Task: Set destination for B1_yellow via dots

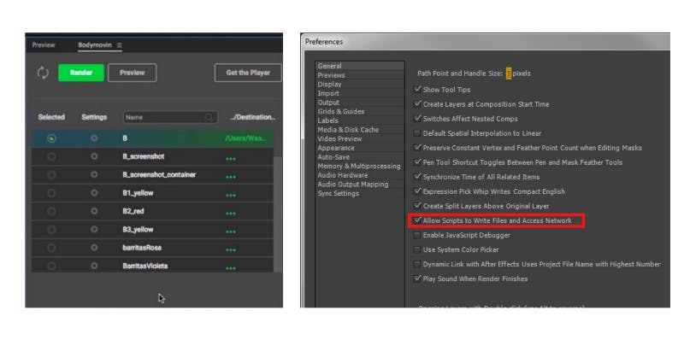Action: pyautogui.click(x=231, y=196)
